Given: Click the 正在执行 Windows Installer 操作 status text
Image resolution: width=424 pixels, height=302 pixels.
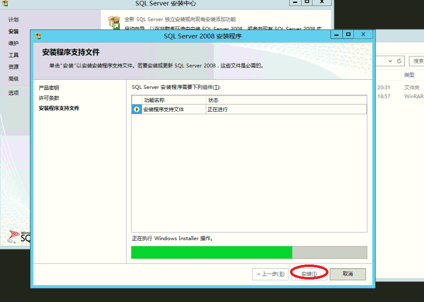Looking at the screenshot, I should pyautogui.click(x=172, y=239).
